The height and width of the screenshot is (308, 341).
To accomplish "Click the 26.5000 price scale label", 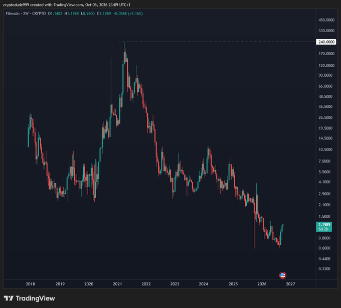I will pyautogui.click(x=325, y=117).
